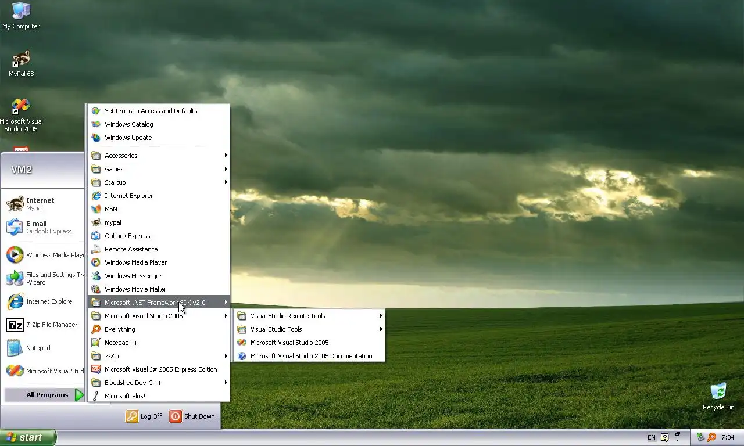
Task: Expand the 7-Zip folder submenu arrow
Action: click(226, 356)
